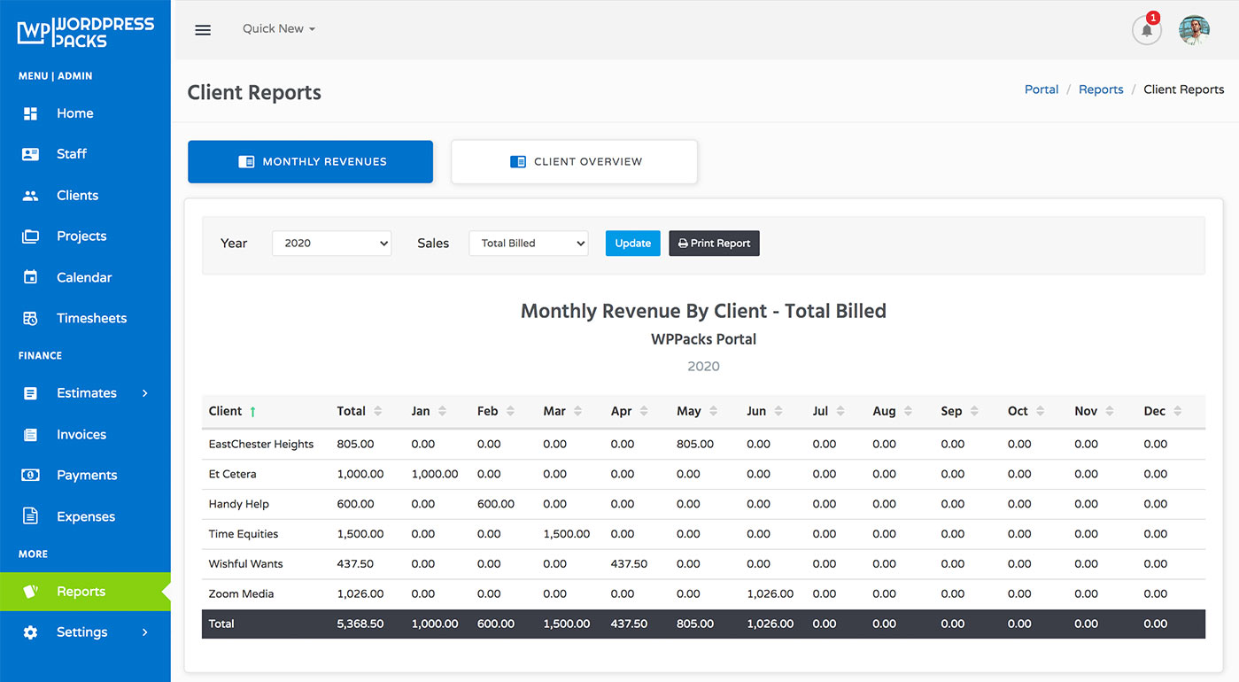Open the Clients page via sidebar icon
Image resolution: width=1239 pixels, height=682 pixels.
coord(30,195)
